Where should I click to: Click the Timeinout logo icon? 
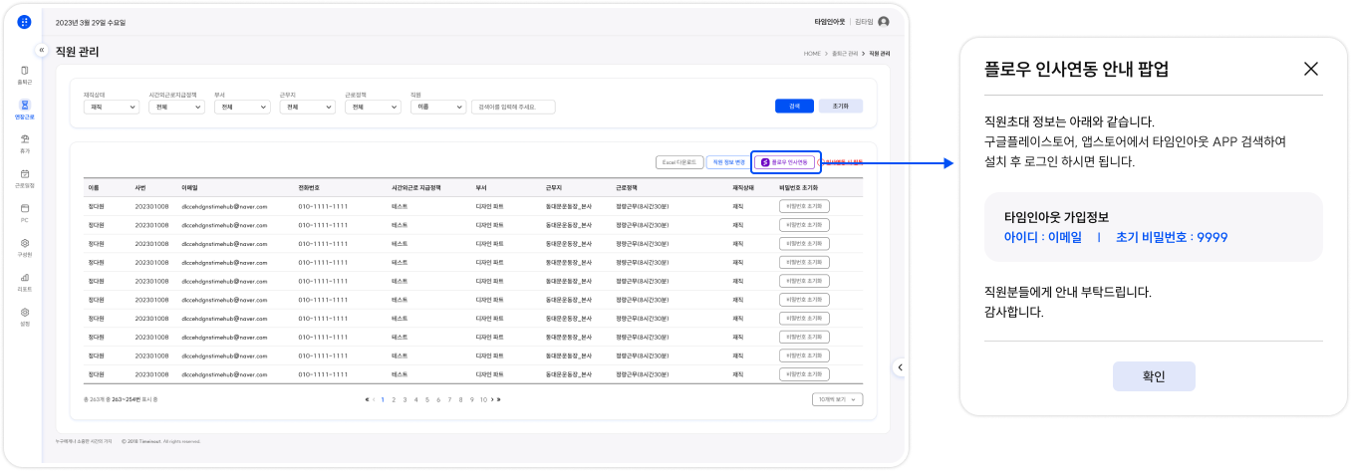[x=24, y=22]
